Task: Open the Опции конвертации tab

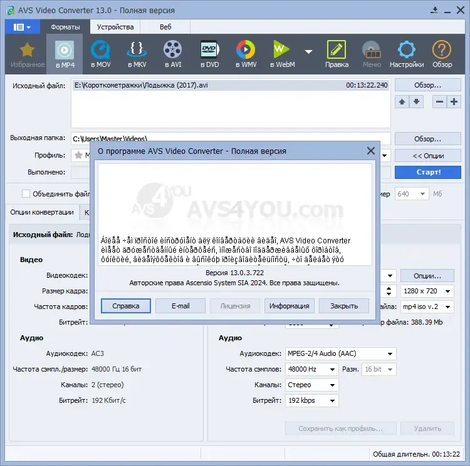Action: pos(42,213)
